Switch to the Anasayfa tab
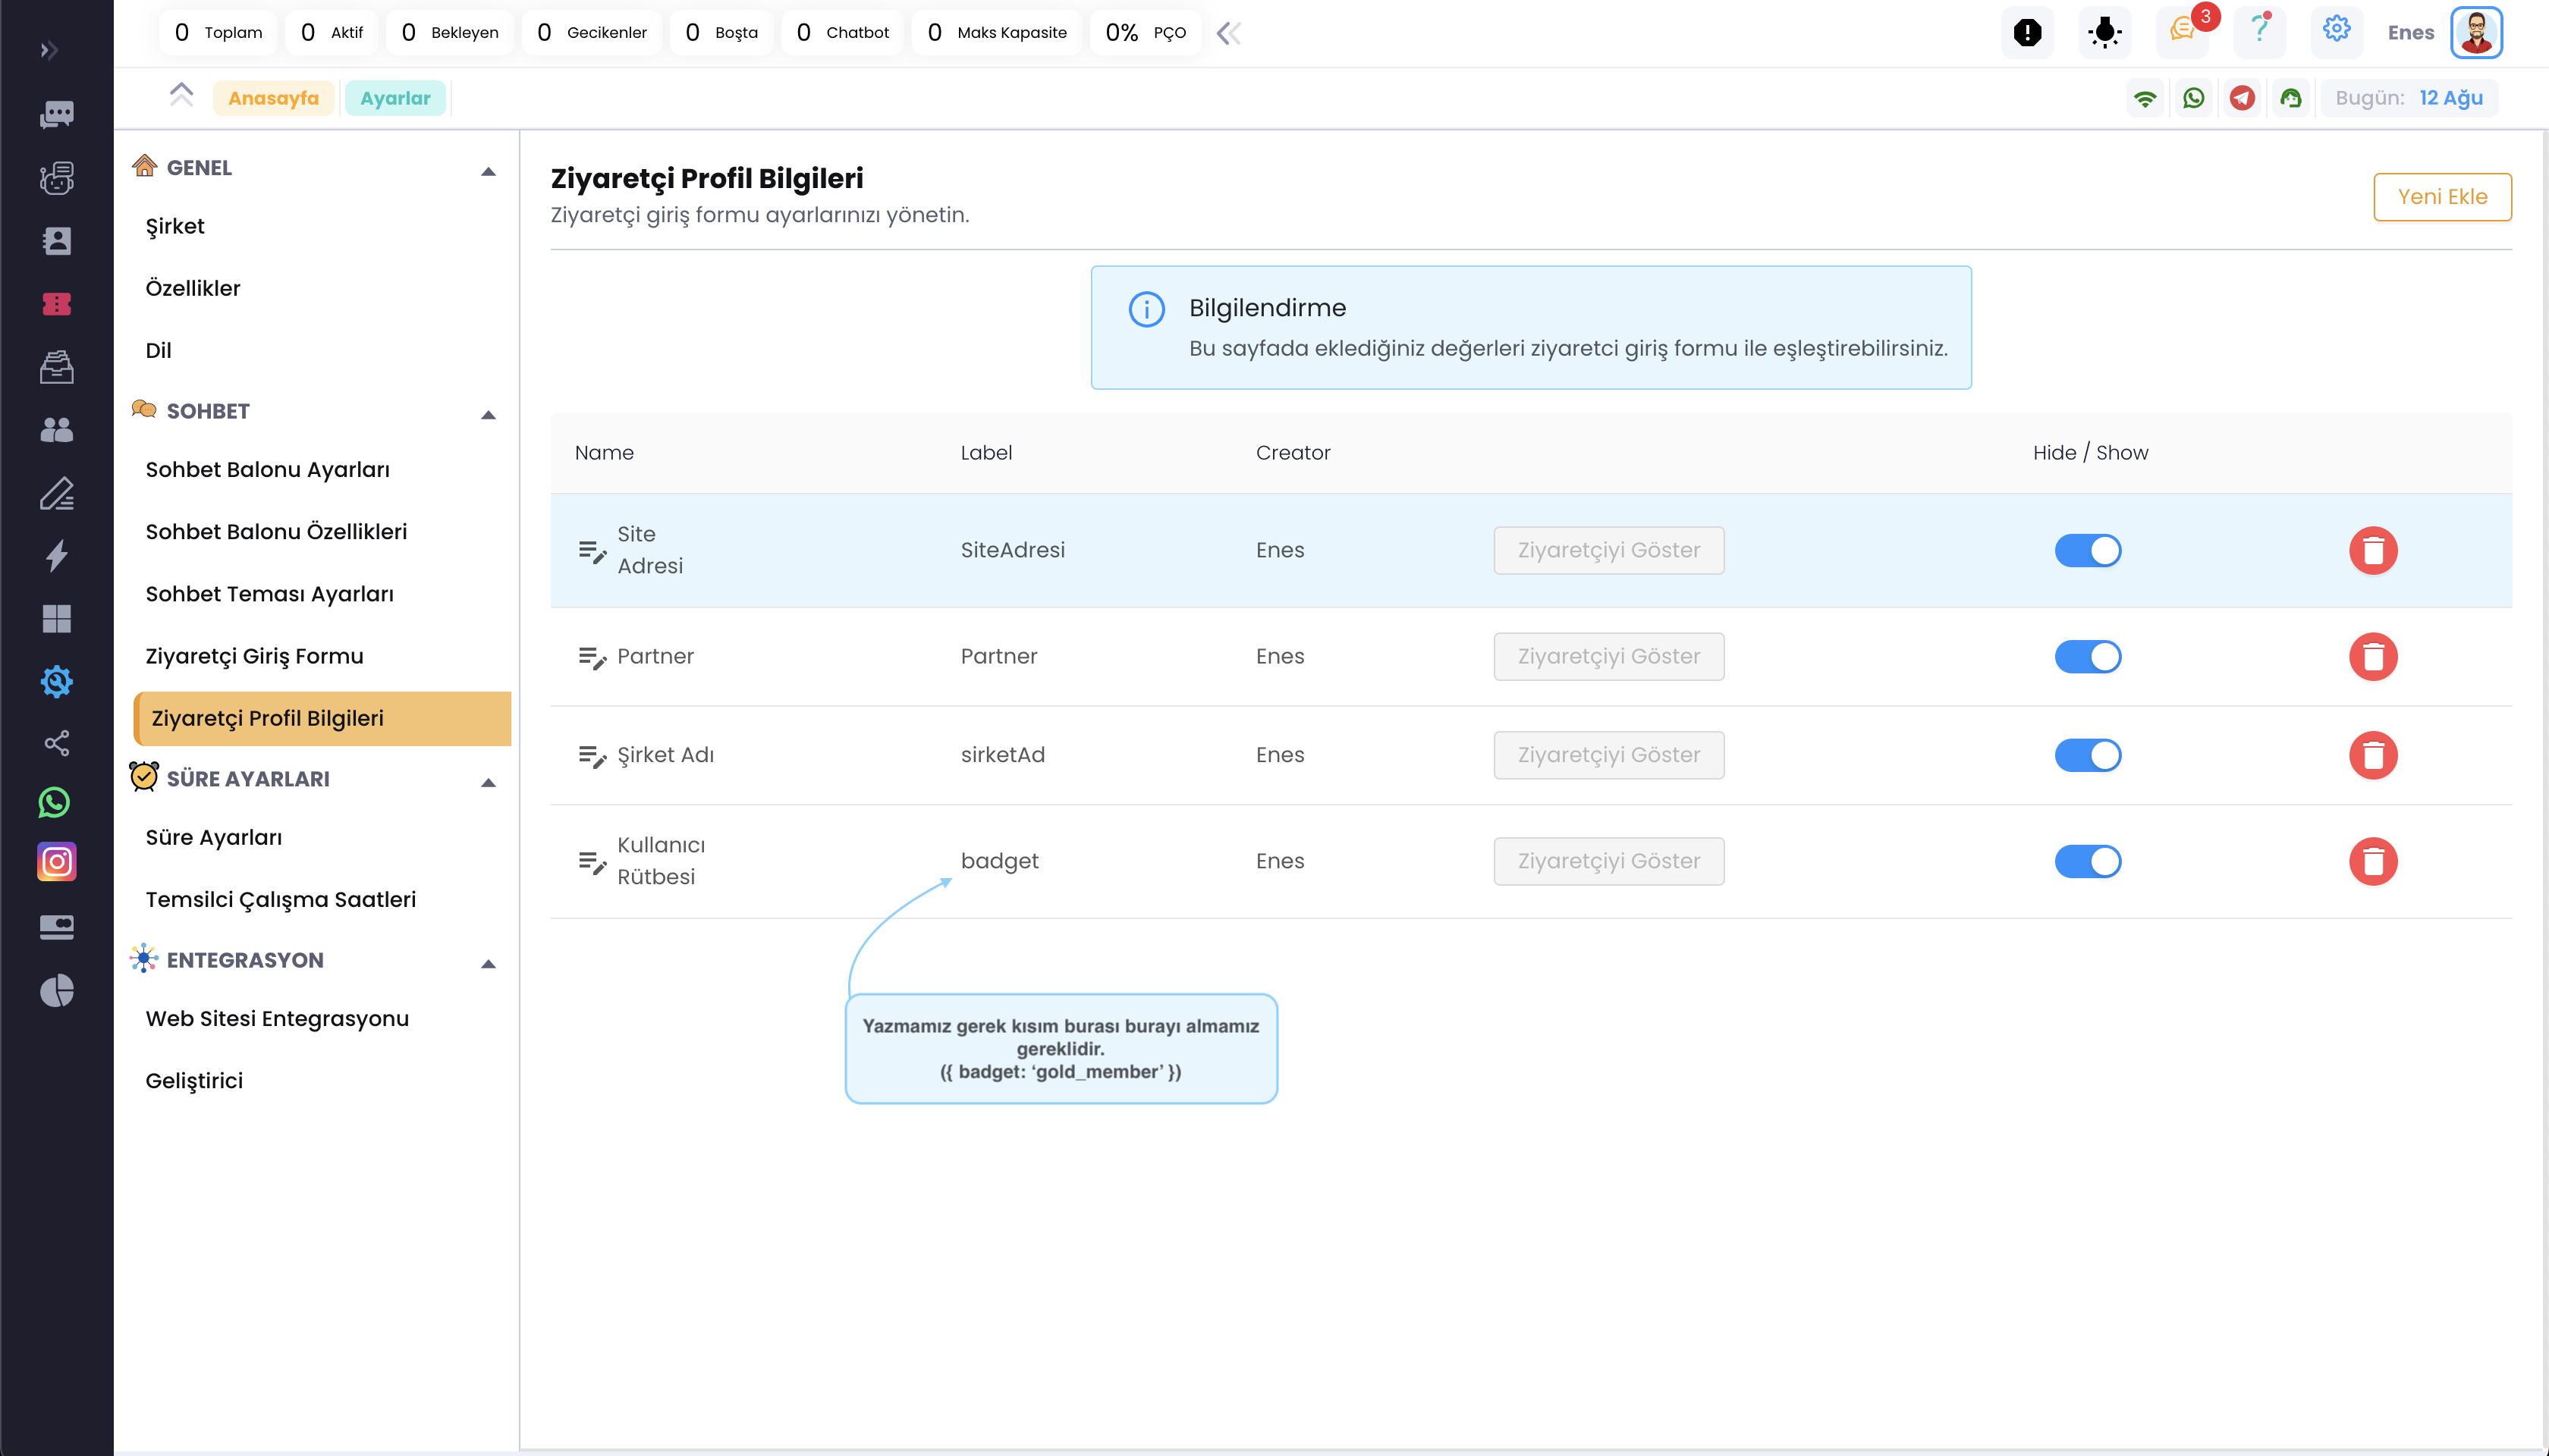 [273, 98]
